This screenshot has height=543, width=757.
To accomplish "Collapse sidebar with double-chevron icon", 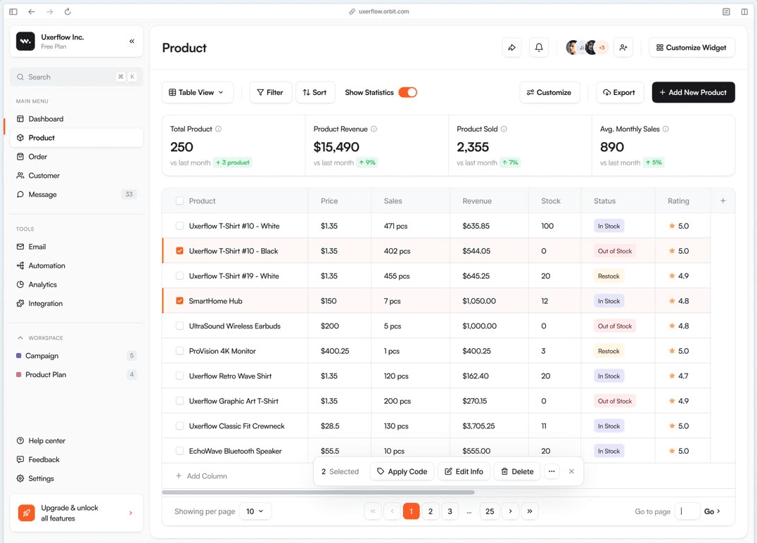I will coord(132,41).
